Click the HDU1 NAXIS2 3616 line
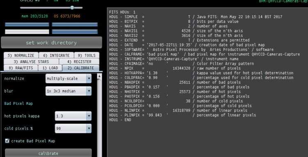The image size is (308, 157). click(176, 36)
